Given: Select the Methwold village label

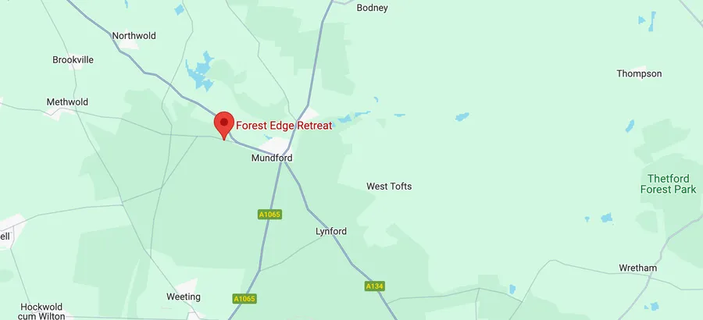Looking at the screenshot, I should click(67, 102).
